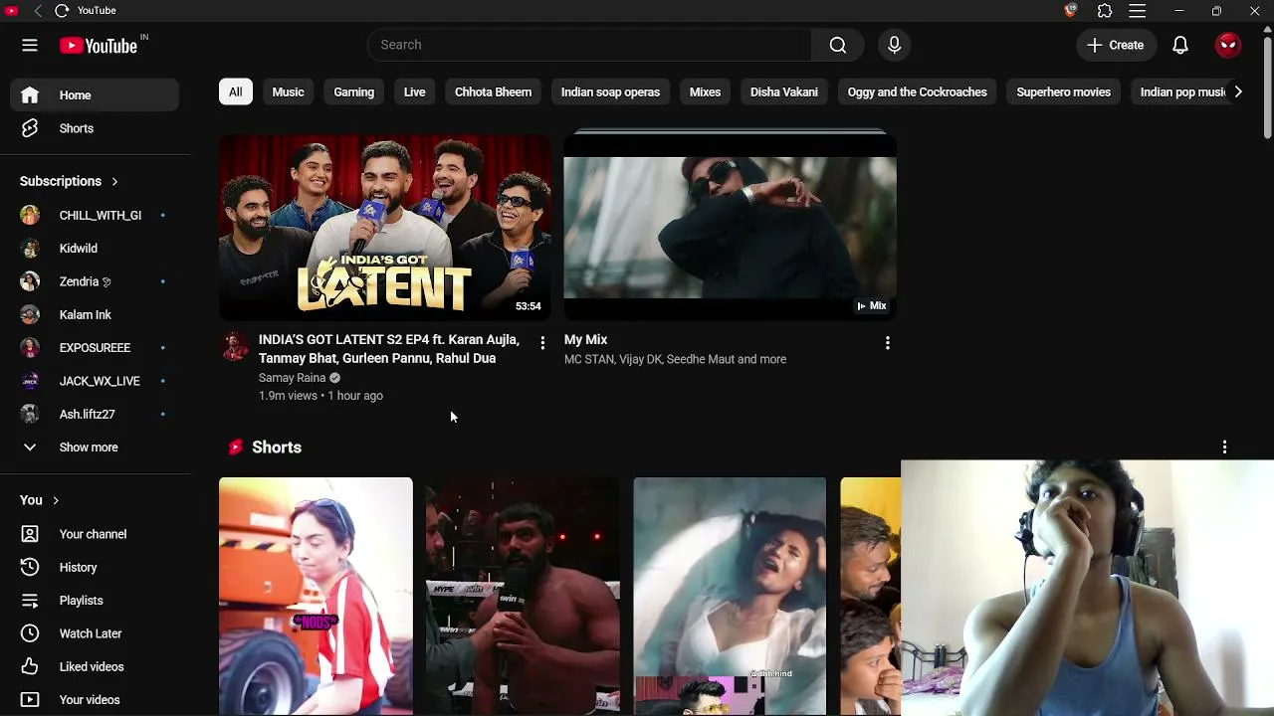Open Zendria channel avatar
The width and height of the screenshot is (1274, 716).
[30, 281]
